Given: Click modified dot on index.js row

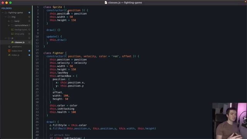Looking at the screenshot, I should click(x=29, y=55).
